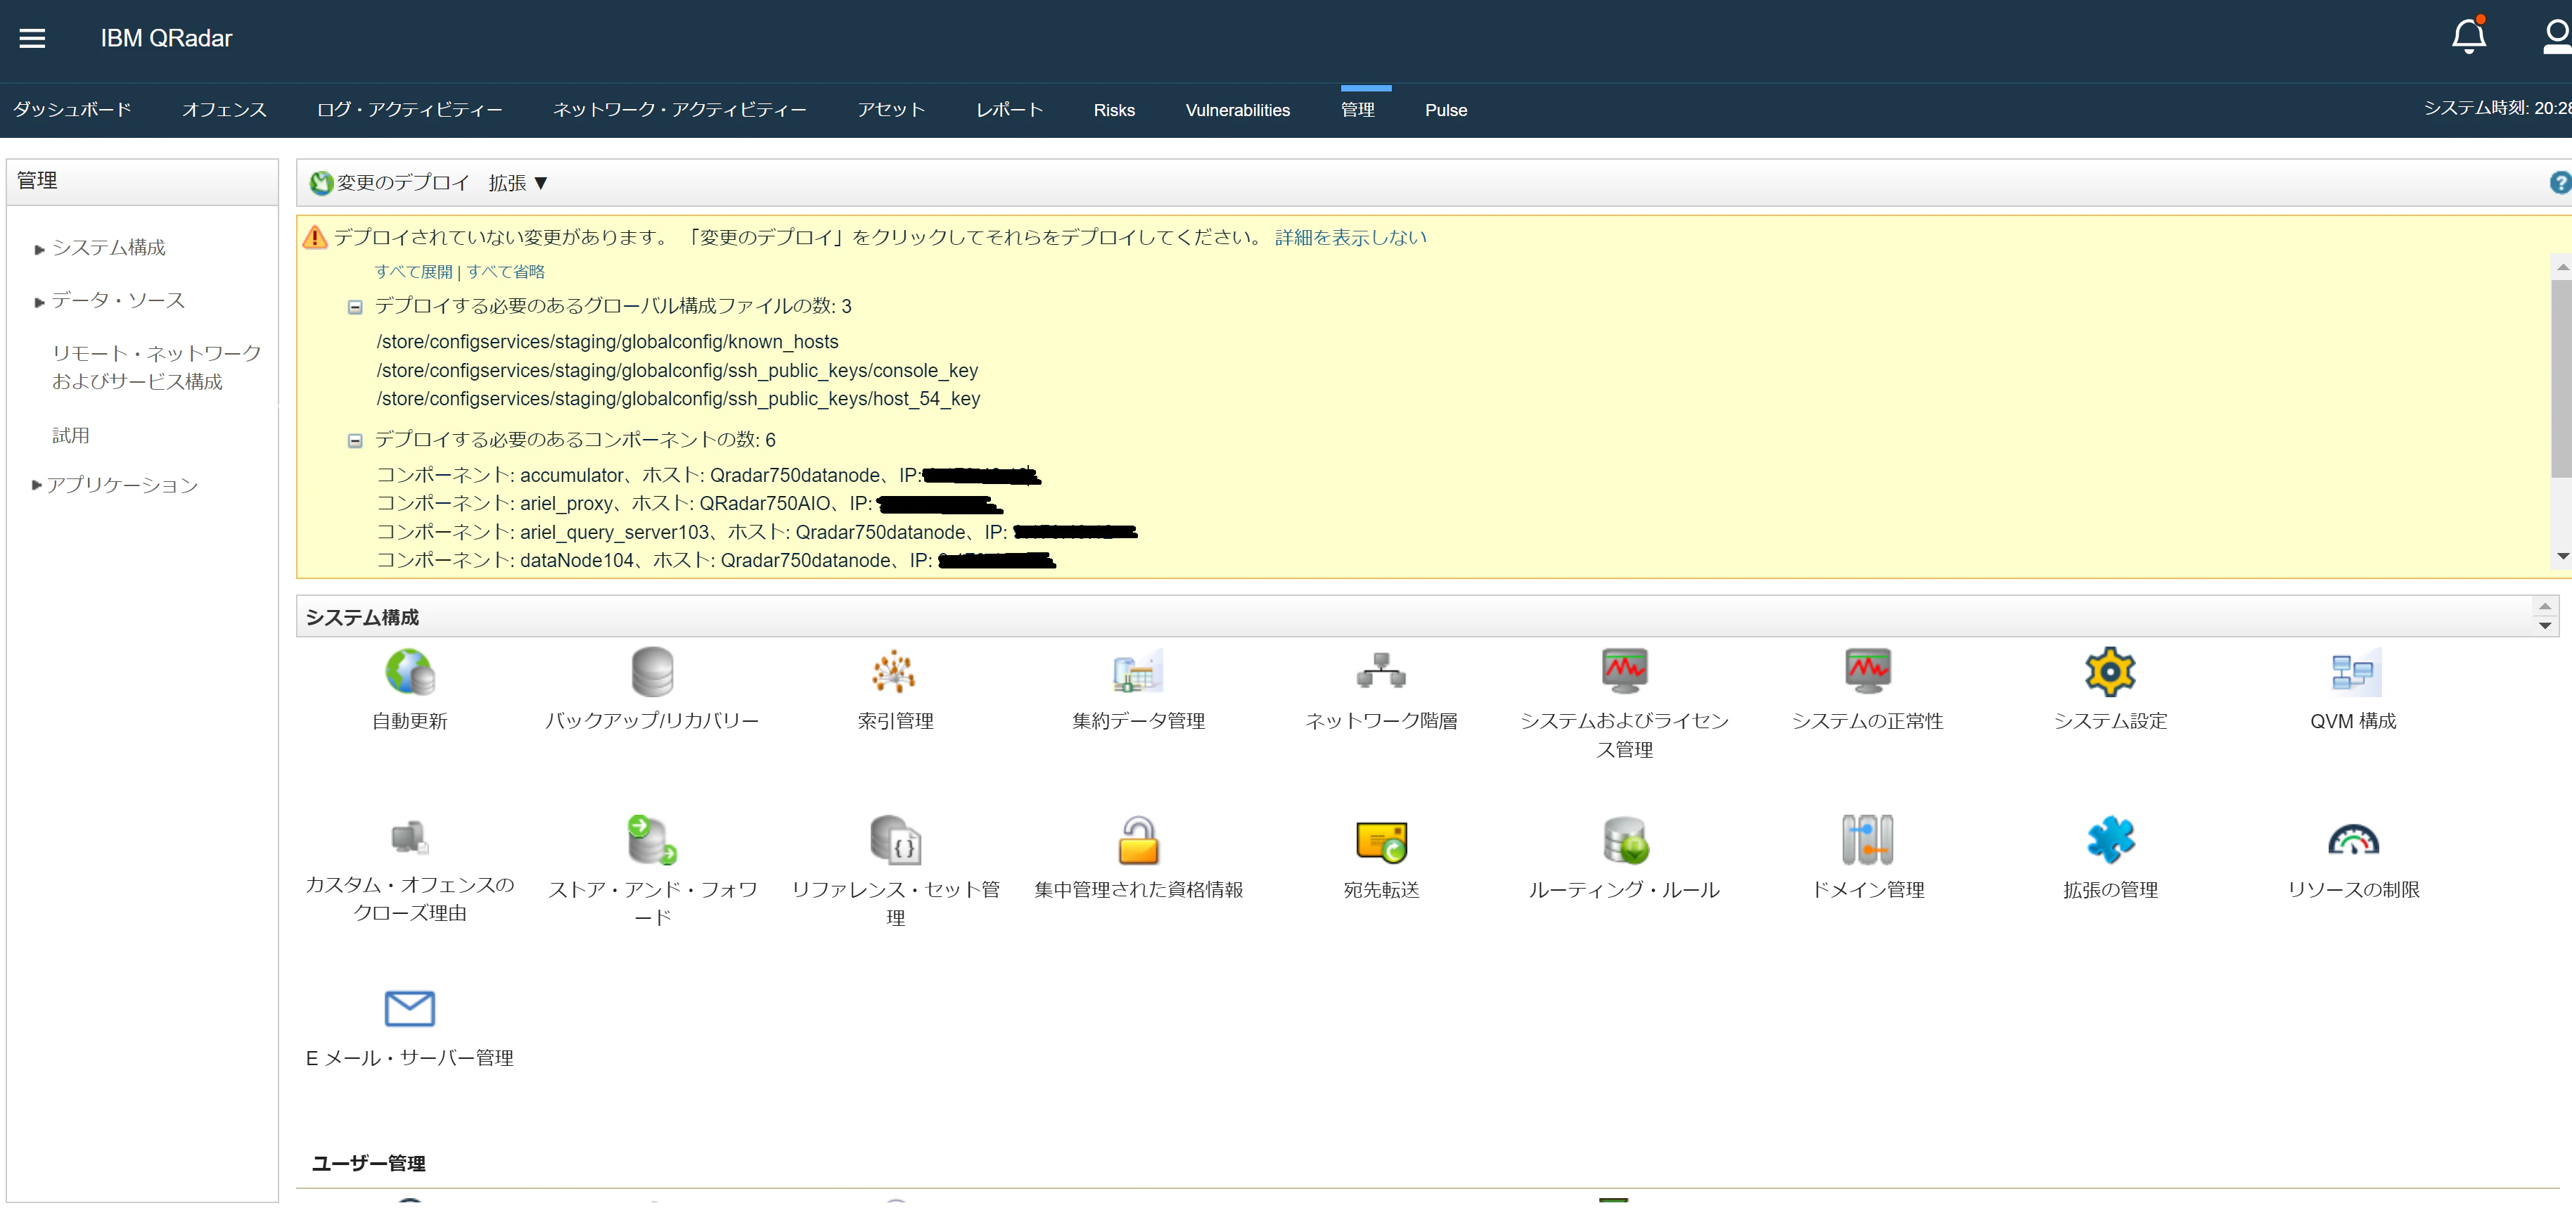Image resolution: width=2572 pixels, height=1208 pixels.
Task: Click 詳細を表示しない link
Action: coord(1350,238)
